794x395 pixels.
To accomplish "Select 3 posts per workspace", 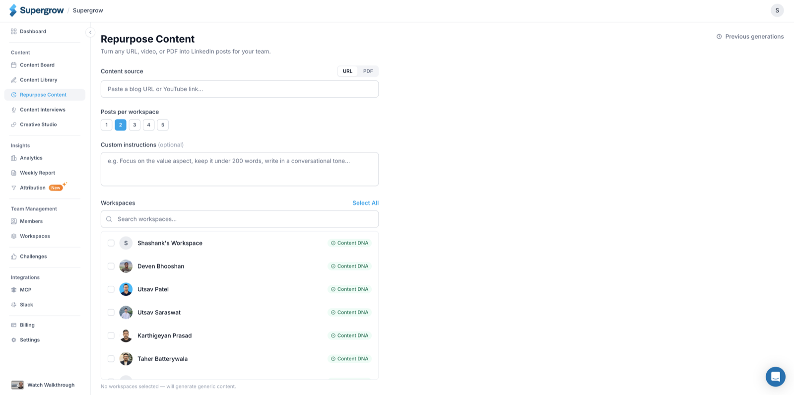I will coord(134,125).
